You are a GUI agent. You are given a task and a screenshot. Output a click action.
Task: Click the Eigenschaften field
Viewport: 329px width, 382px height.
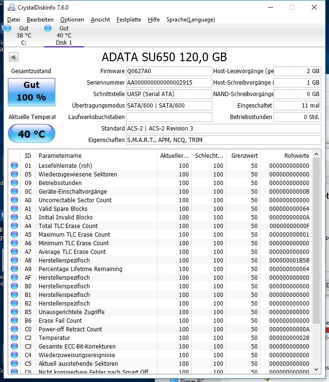point(223,140)
